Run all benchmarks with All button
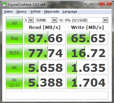The image size is (114, 103). click(14, 23)
